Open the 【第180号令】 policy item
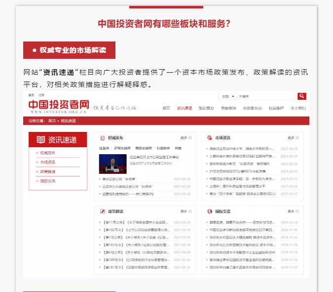Image resolution: width=333 pixels, height=292 pixels. point(136,260)
